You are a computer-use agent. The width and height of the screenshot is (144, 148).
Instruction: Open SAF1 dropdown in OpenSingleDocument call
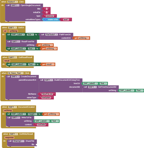point(15,5)
